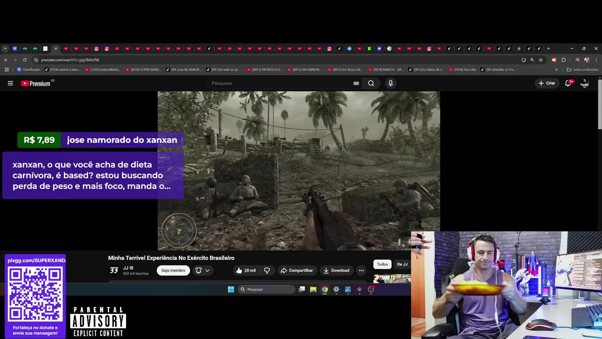
Task: Click the Criar create button
Action: click(x=547, y=83)
